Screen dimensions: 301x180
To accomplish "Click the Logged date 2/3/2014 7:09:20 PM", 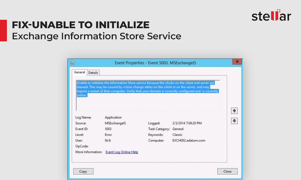I will click(x=187, y=123).
